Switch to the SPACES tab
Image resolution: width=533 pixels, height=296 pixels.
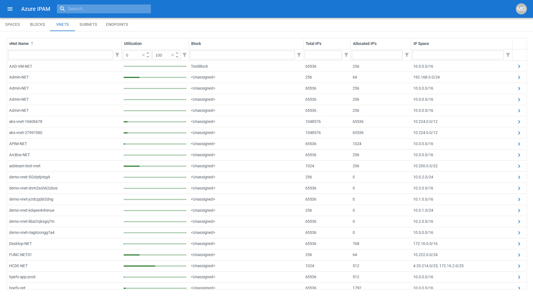13,24
